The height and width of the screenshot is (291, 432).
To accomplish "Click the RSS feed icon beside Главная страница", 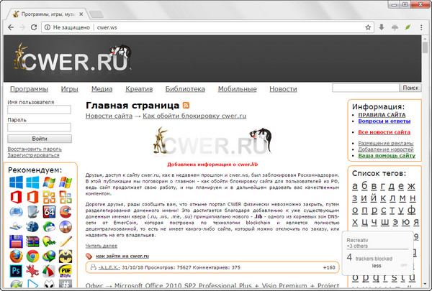I will (186, 105).
